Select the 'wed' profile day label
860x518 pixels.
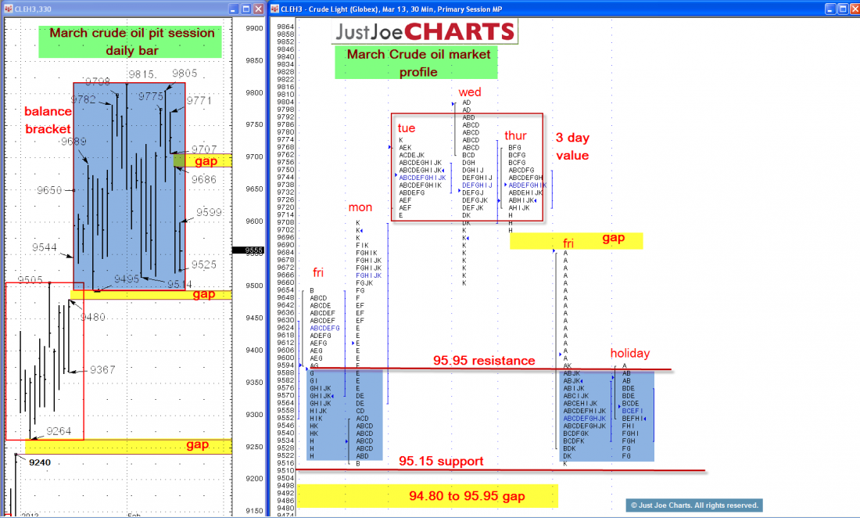coord(470,92)
